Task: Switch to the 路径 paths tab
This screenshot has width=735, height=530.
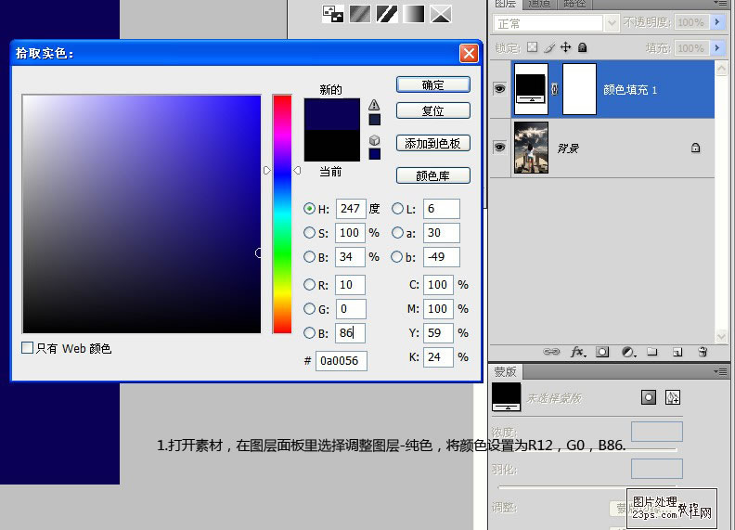Action: [574, 4]
